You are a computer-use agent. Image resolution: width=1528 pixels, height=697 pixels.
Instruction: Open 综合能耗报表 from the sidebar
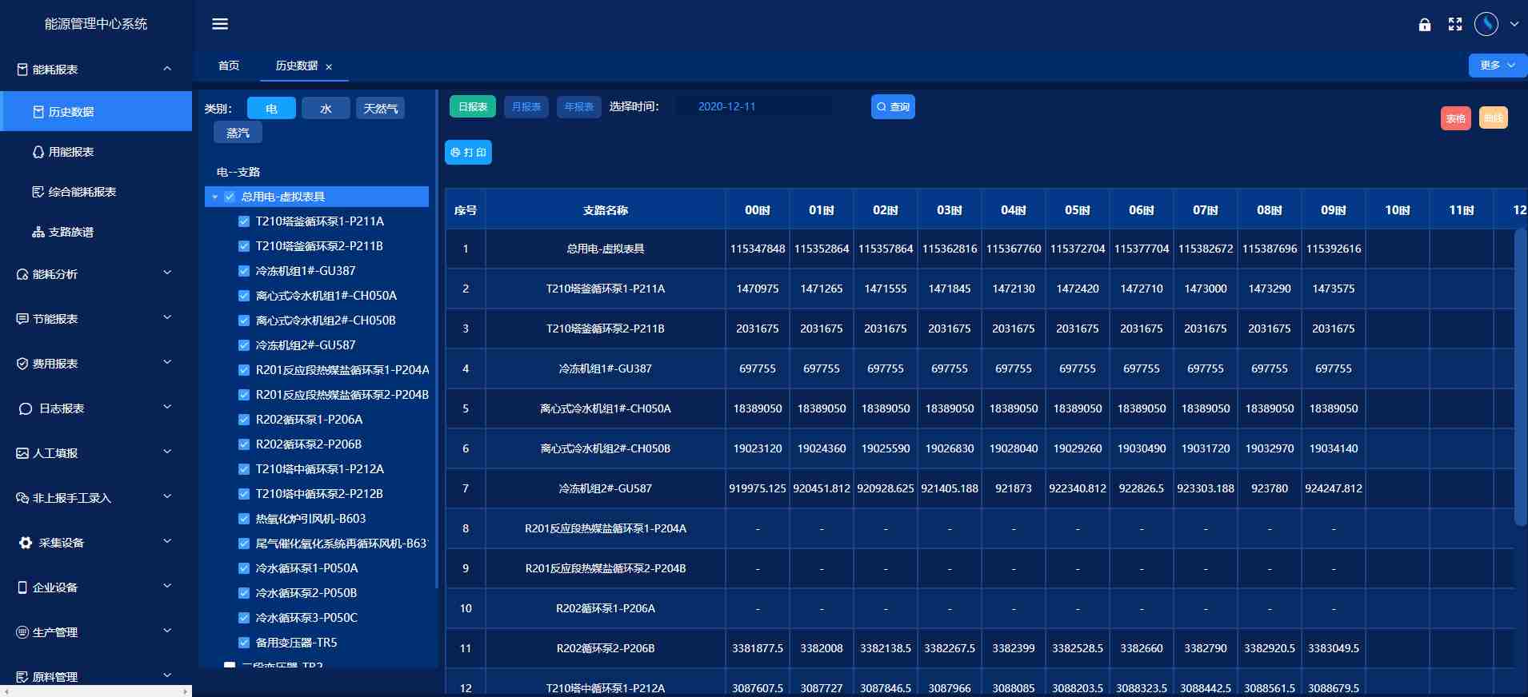click(x=82, y=192)
